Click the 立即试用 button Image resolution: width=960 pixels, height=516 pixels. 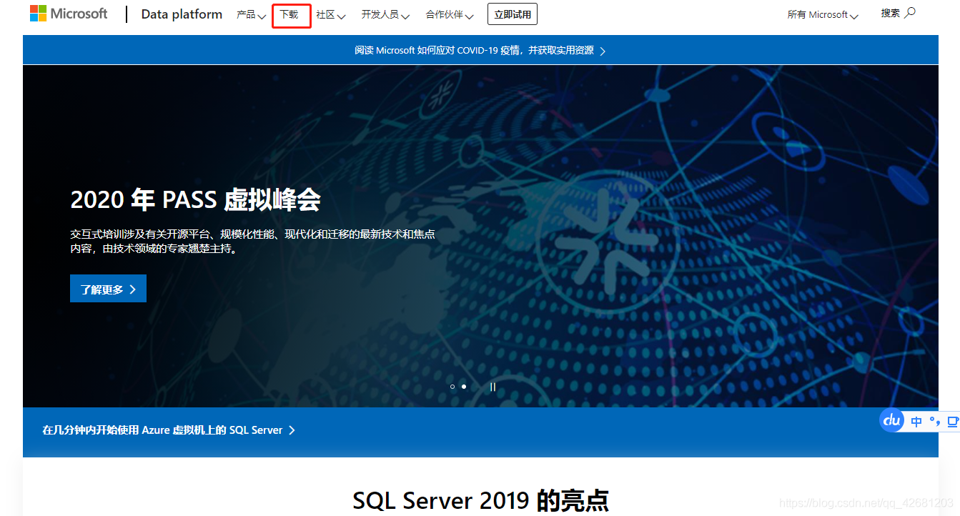point(513,14)
